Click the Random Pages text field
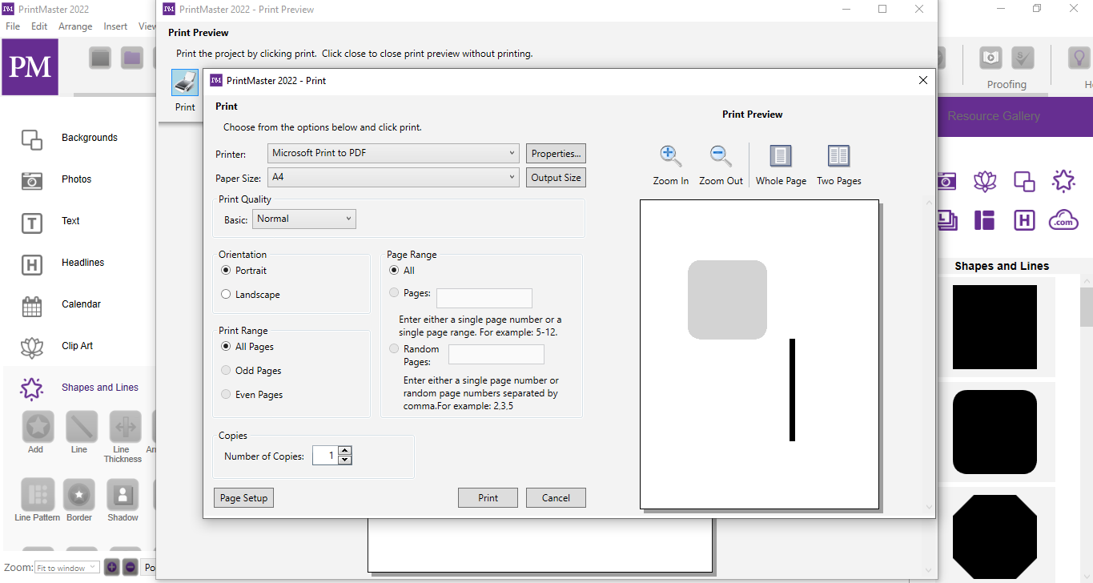 (x=496, y=354)
